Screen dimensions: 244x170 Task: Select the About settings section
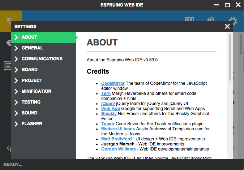pyautogui.click(x=43, y=37)
